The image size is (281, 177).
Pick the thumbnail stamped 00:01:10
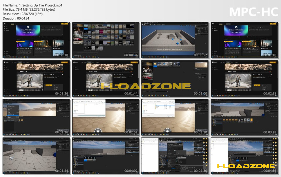(x=244, y=40)
